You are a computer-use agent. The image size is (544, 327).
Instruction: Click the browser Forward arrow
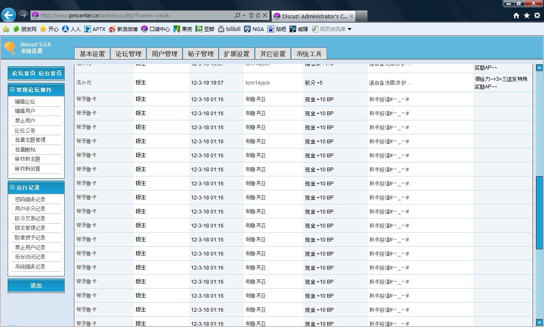click(x=23, y=15)
